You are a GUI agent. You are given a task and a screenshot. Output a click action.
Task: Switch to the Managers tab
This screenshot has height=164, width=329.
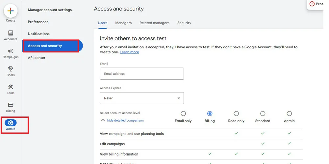point(123,23)
